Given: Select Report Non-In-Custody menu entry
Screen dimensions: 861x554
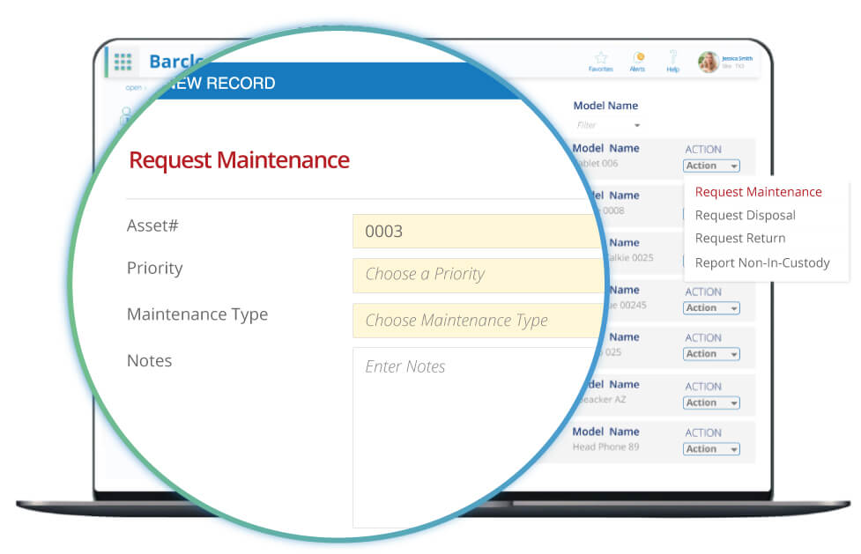Looking at the screenshot, I should click(762, 263).
